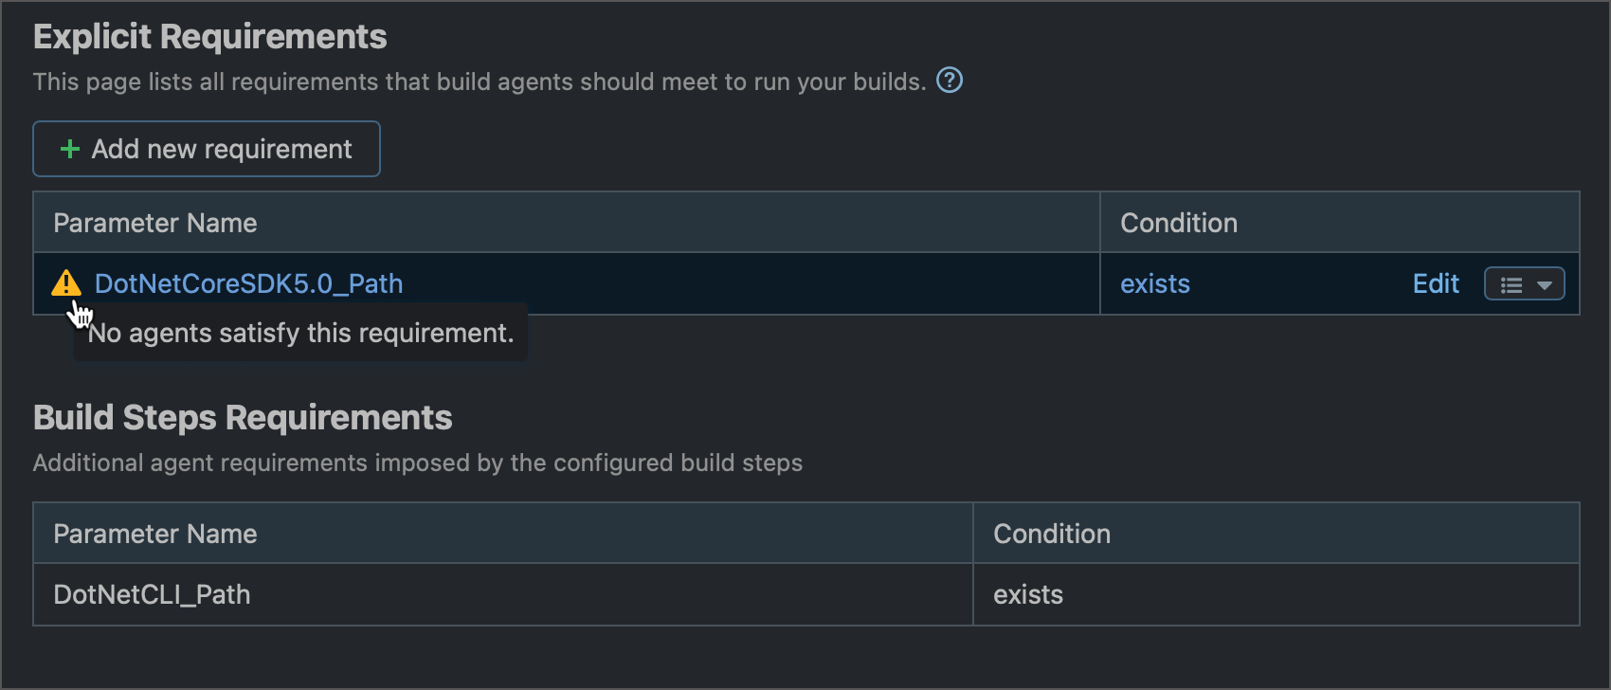
Task: Select the Build Steps Requirements section header
Action: [243, 417]
